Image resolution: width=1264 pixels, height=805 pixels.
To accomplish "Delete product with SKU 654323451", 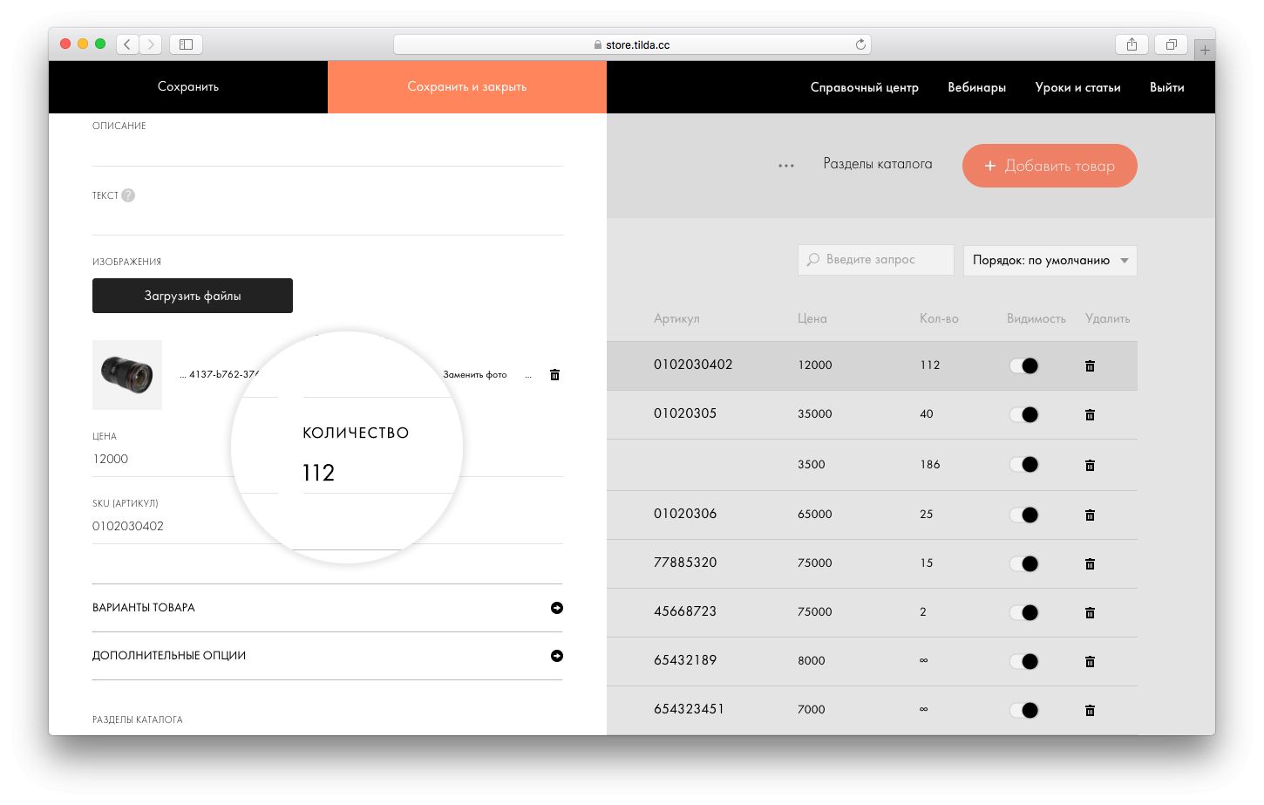I will [1090, 710].
